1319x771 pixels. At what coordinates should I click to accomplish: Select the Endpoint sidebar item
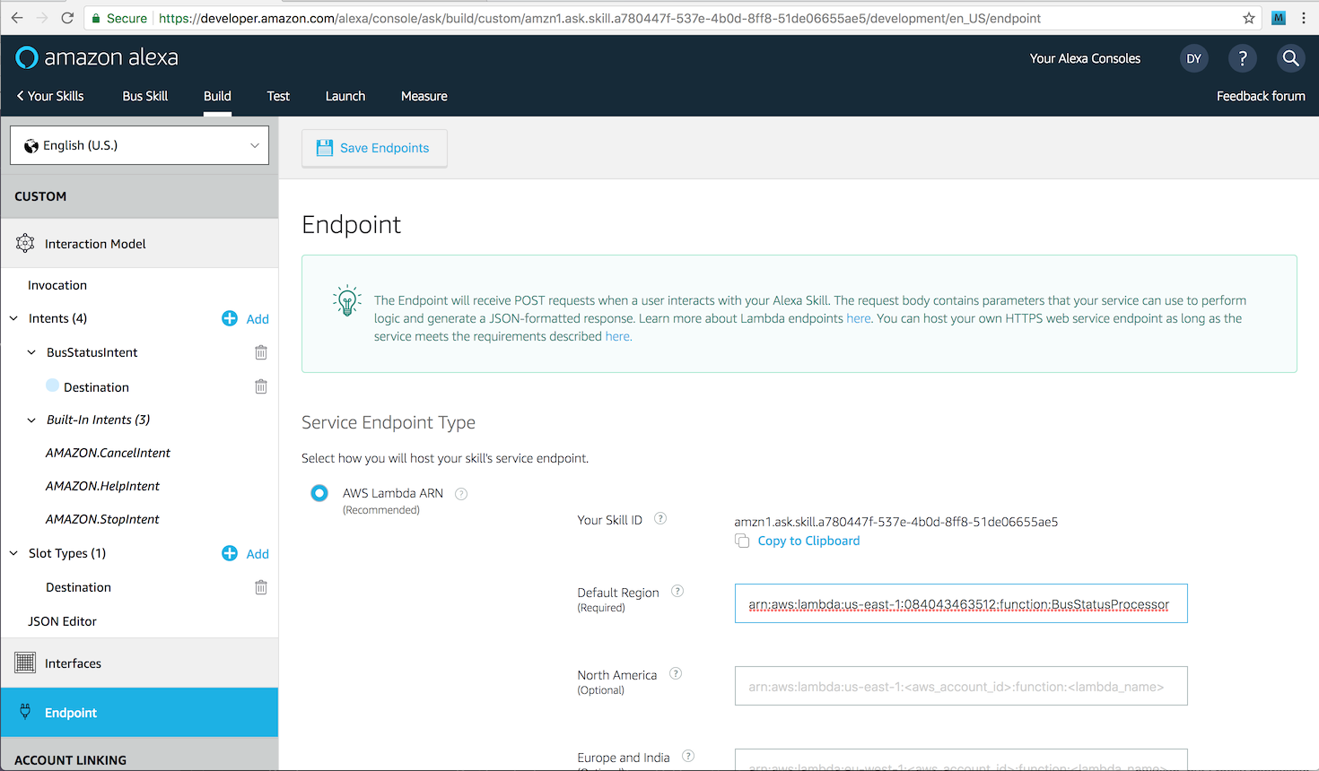[x=139, y=712]
